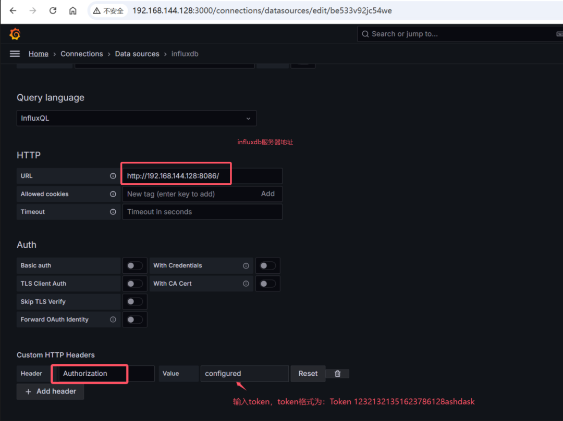Click the With Credentials info icon
The height and width of the screenshot is (421, 563).
point(246,265)
